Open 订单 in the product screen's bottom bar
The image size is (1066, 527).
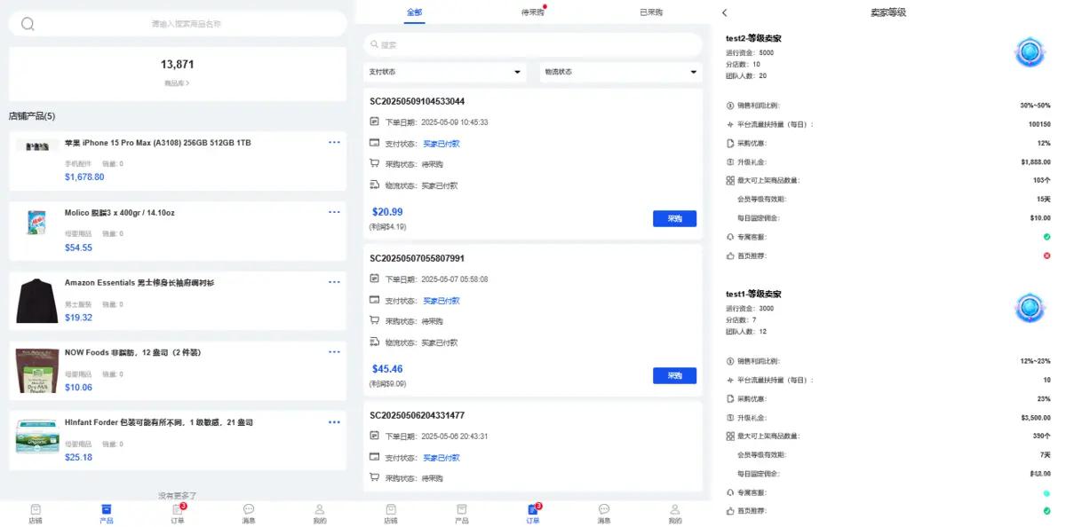pyautogui.click(x=178, y=514)
